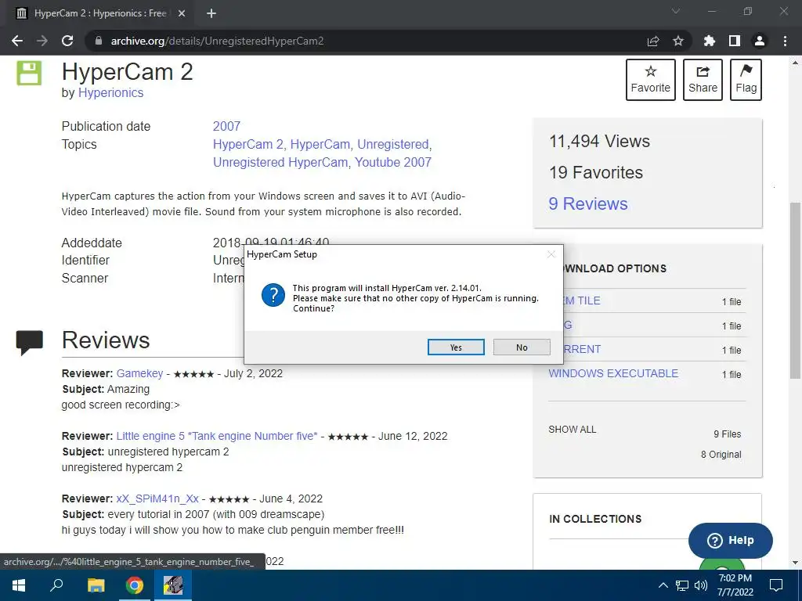Open the 2007 publication date link
This screenshot has height=601, width=802.
point(226,126)
